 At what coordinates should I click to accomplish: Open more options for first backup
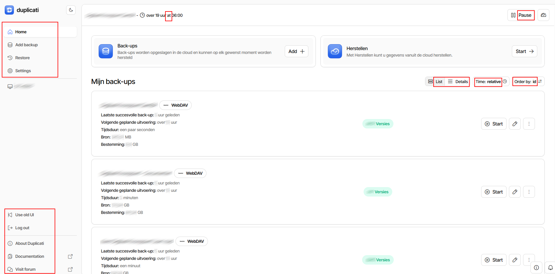(x=529, y=124)
